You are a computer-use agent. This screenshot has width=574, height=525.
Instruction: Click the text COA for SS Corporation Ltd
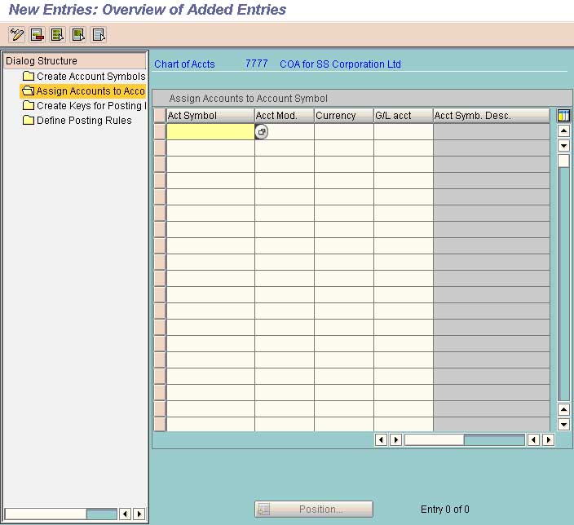[x=340, y=64]
